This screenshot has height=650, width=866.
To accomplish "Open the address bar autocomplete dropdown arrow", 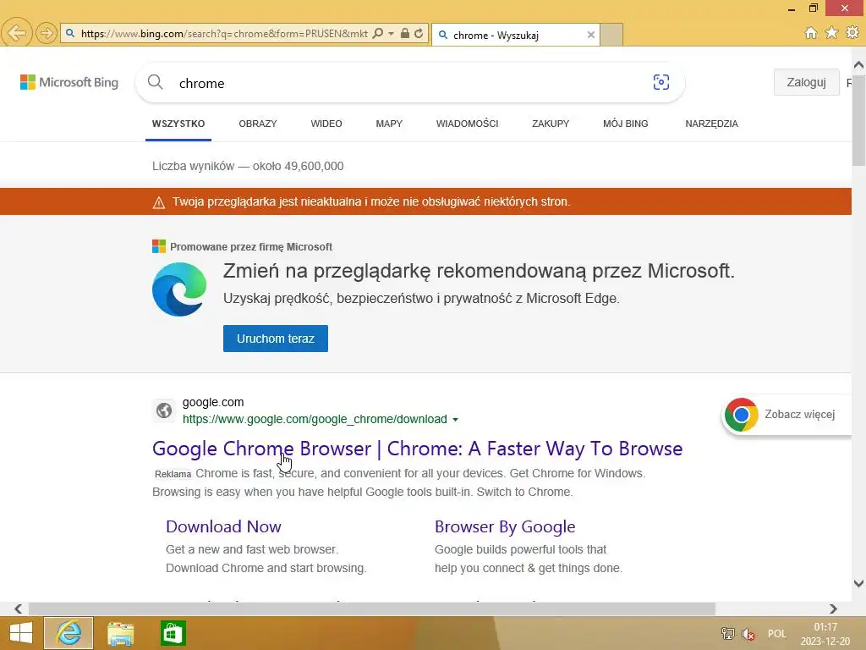I will (x=391, y=34).
